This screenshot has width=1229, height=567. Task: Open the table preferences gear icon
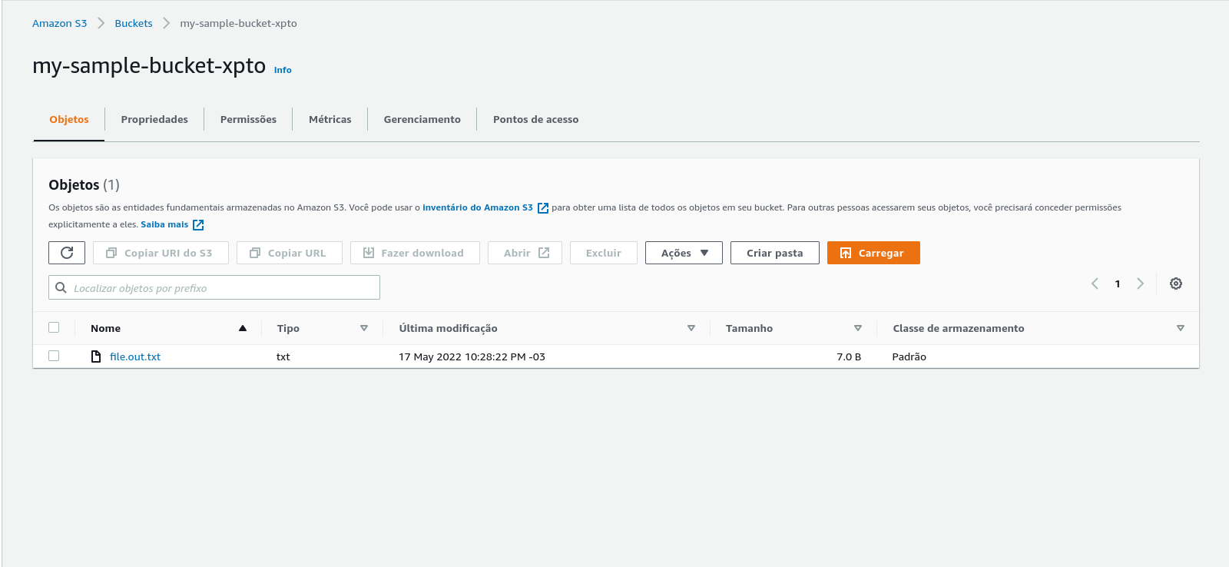click(x=1176, y=283)
